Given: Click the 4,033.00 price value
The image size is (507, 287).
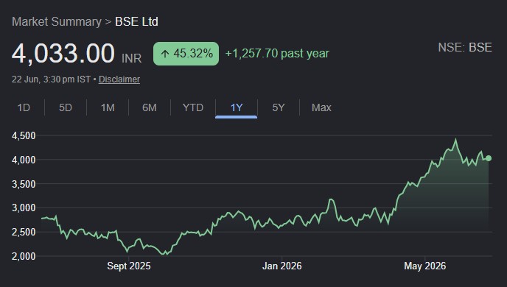Looking at the screenshot, I should (x=63, y=53).
